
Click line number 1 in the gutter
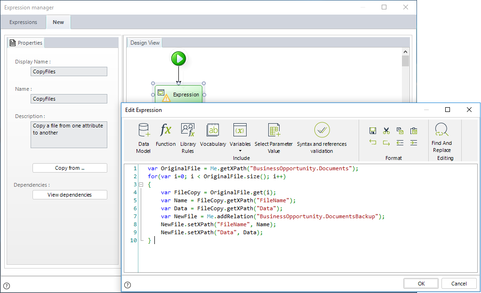click(x=135, y=168)
